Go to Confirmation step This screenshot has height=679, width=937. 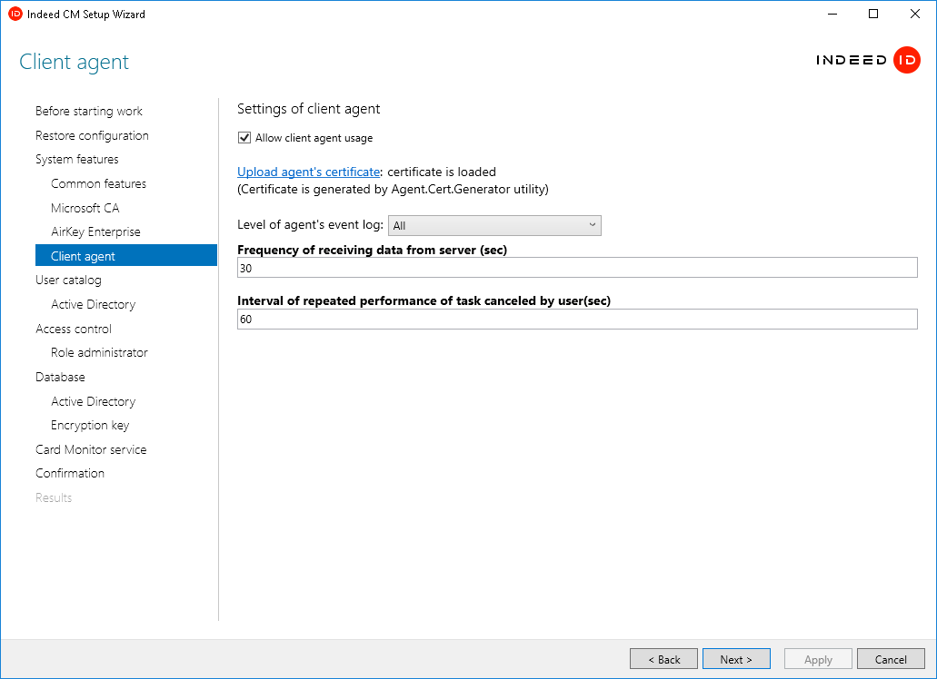point(70,473)
